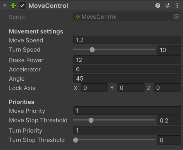Image resolution: width=183 pixels, height=150 pixels.
Task: Click the Turn Speed slider handle
Action: point(92,50)
